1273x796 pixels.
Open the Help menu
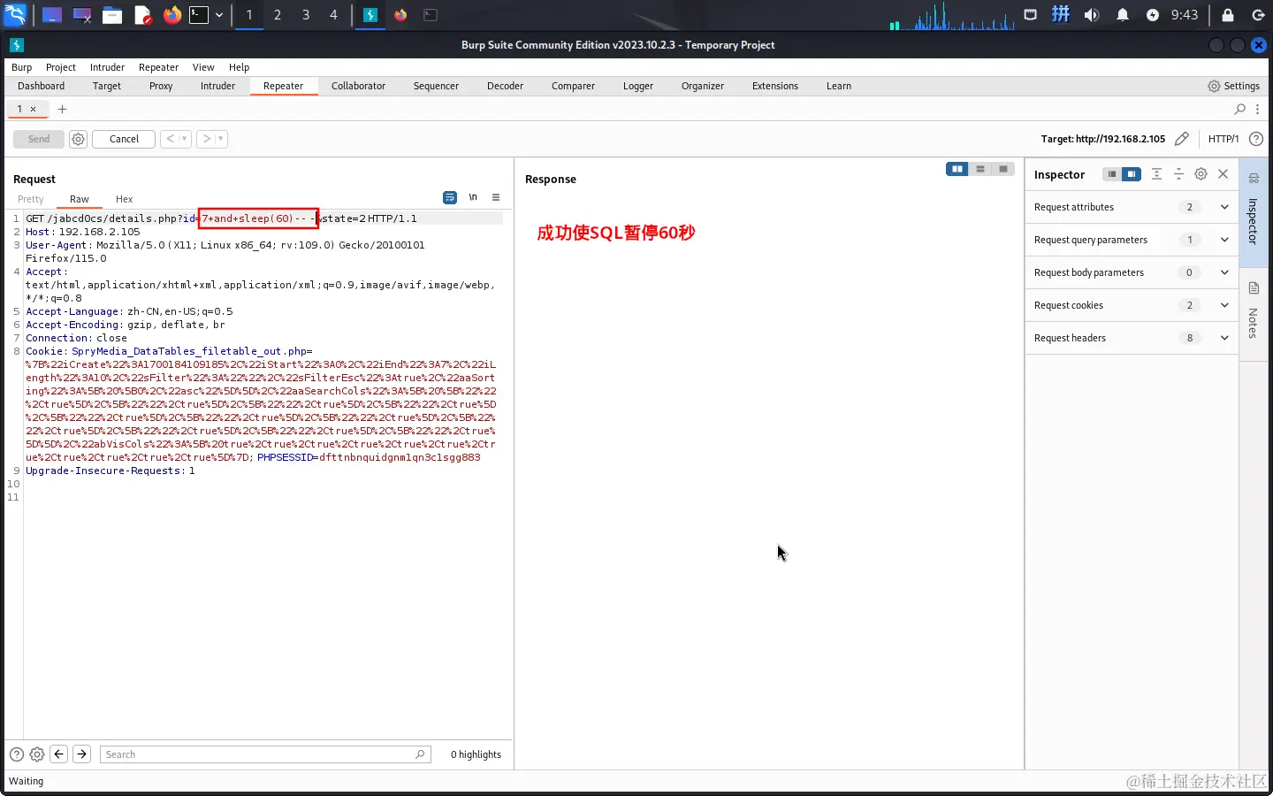[x=239, y=67]
